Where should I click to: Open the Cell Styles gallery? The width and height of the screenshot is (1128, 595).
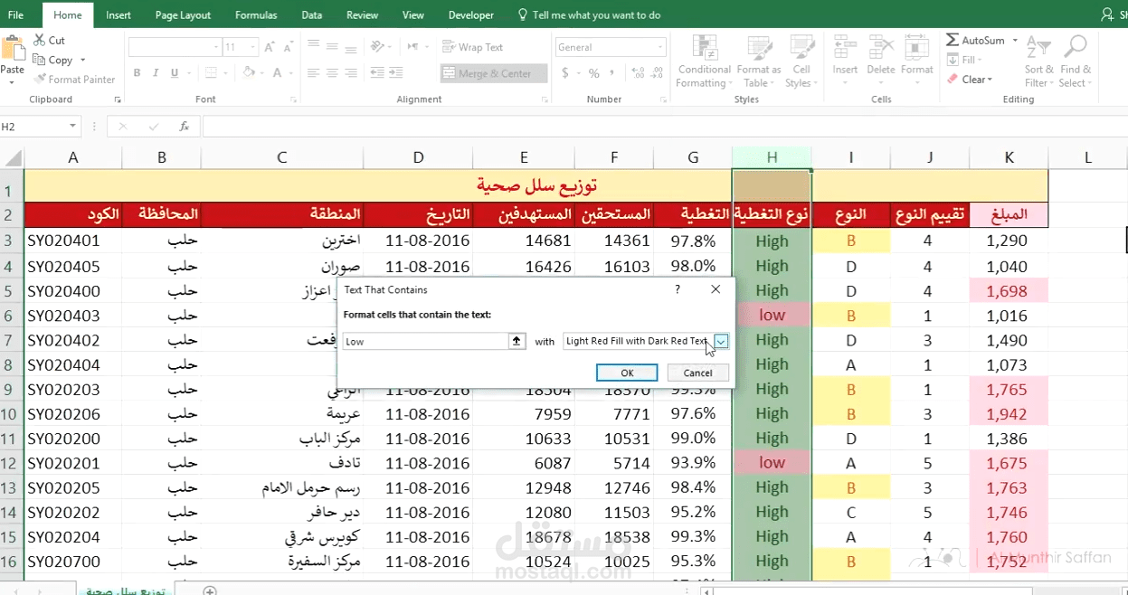801,61
